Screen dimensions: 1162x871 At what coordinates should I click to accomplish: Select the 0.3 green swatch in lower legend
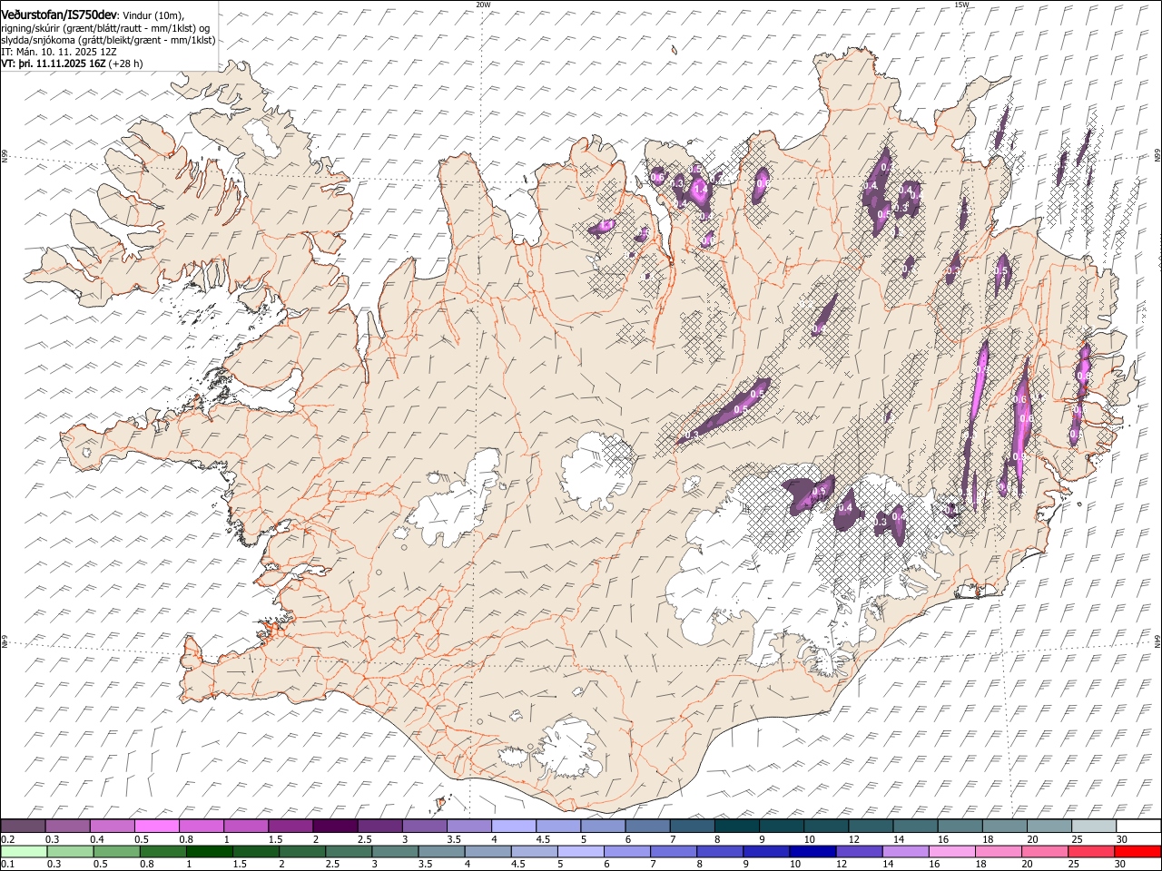[x=70, y=852]
